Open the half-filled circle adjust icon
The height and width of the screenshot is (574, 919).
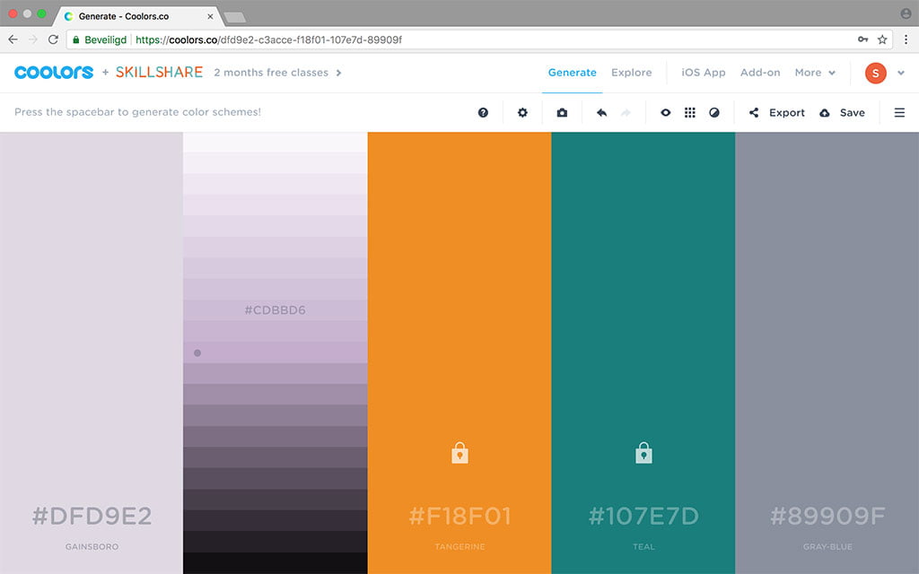click(714, 113)
